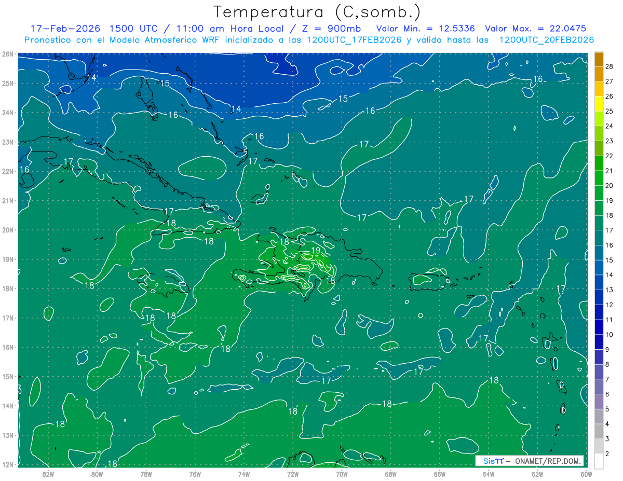
Task: Click legend value "22" on the color bar
Action: (x=609, y=156)
